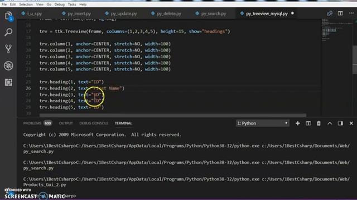Switch to the py_search.py tab

213,13
